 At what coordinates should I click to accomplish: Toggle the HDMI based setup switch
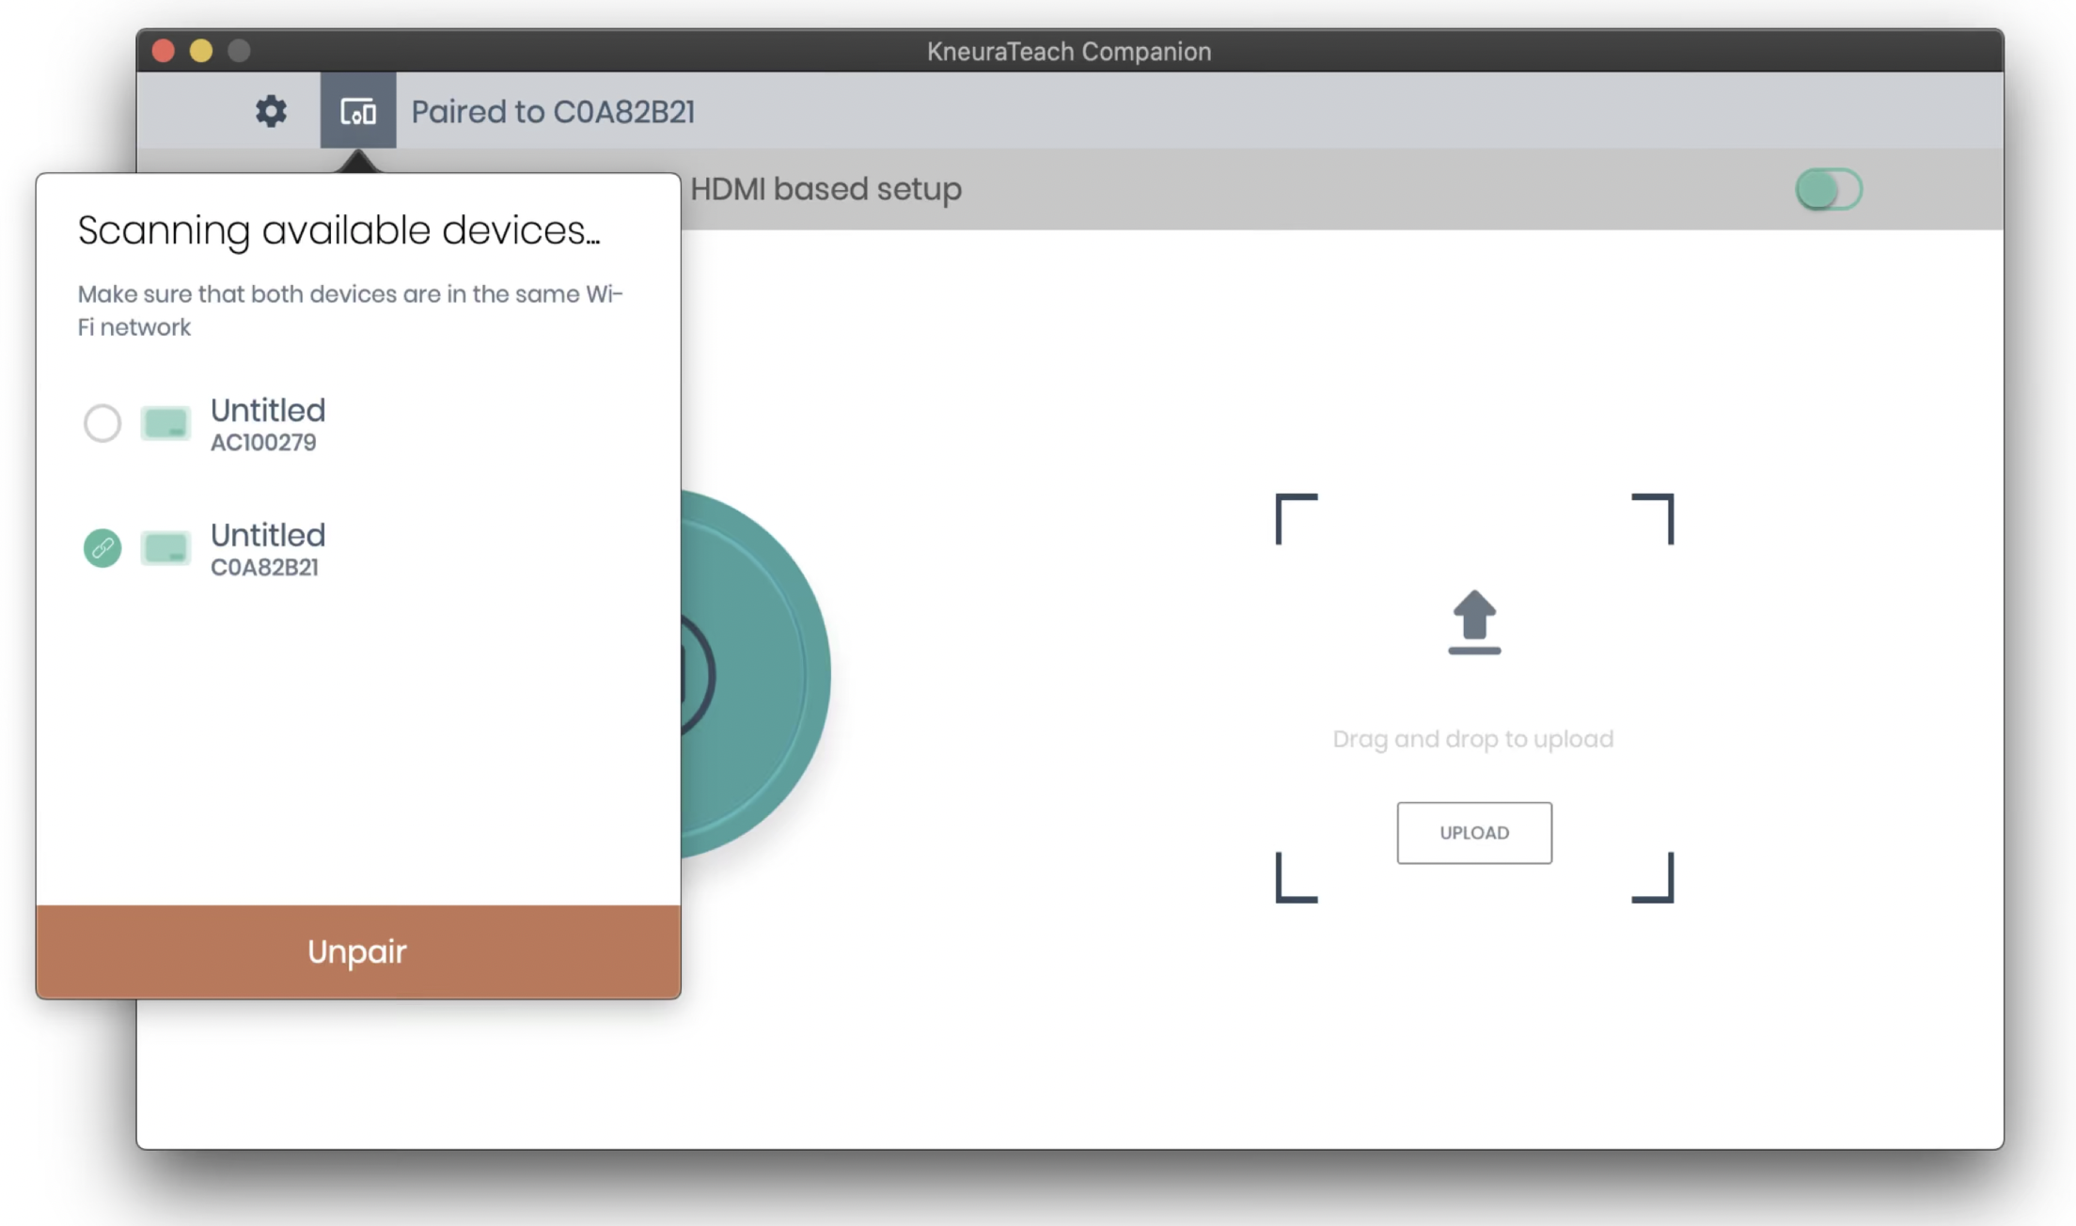coord(1827,188)
